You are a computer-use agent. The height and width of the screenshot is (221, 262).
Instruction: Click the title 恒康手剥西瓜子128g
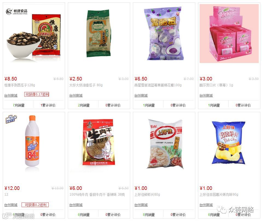point(20,85)
